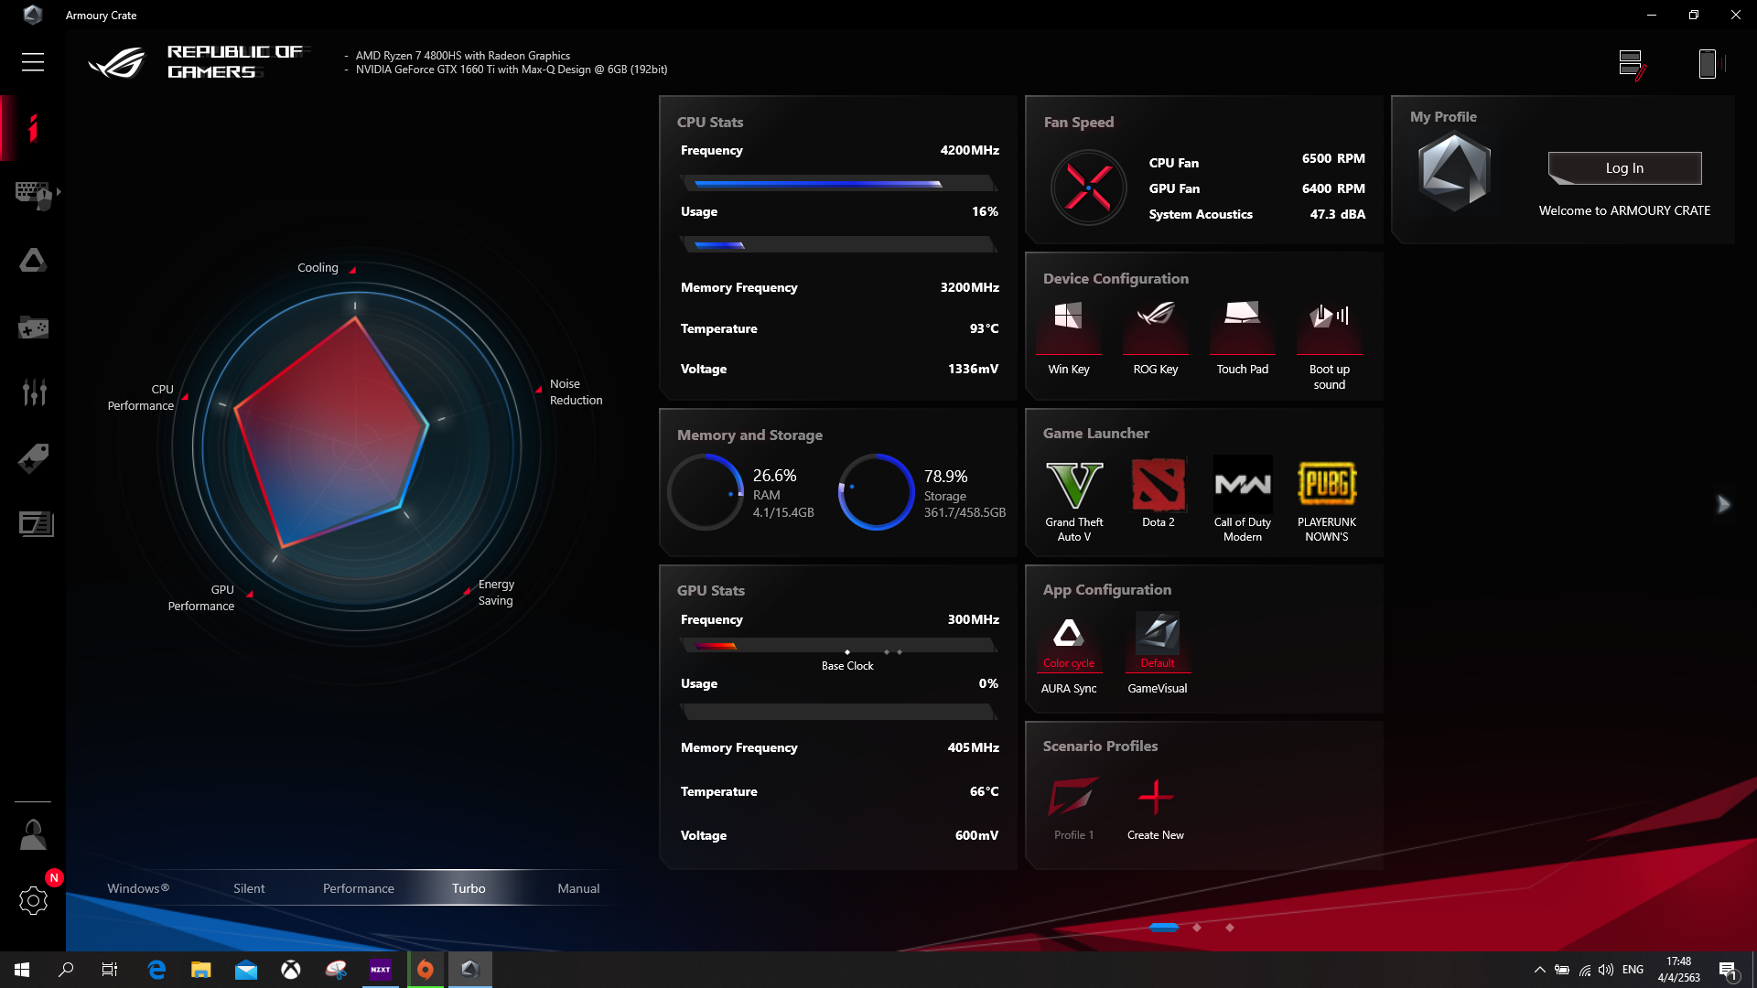Image resolution: width=1757 pixels, height=988 pixels.
Task: Click the CPU Usage bar
Action: click(x=838, y=244)
